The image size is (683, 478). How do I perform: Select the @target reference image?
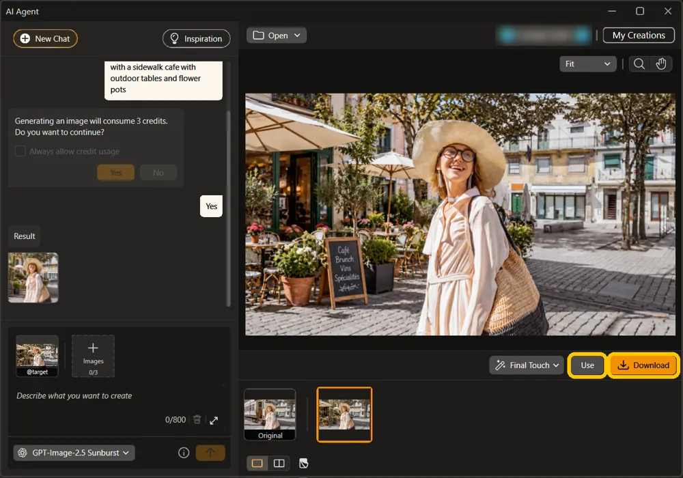[x=38, y=356]
